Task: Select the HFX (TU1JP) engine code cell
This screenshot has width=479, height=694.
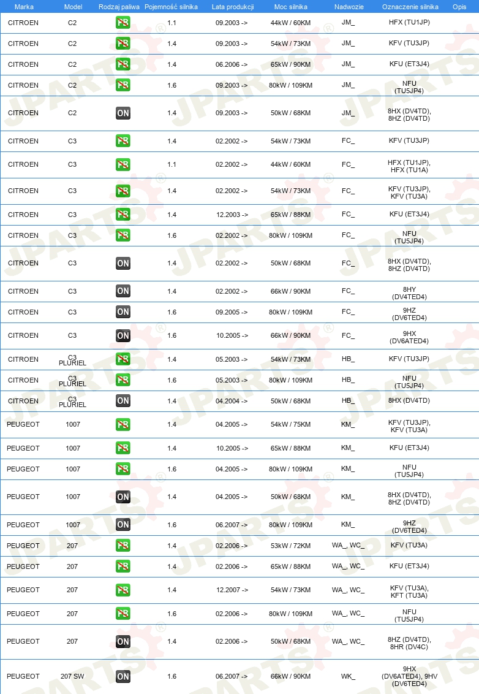Action: (x=409, y=22)
